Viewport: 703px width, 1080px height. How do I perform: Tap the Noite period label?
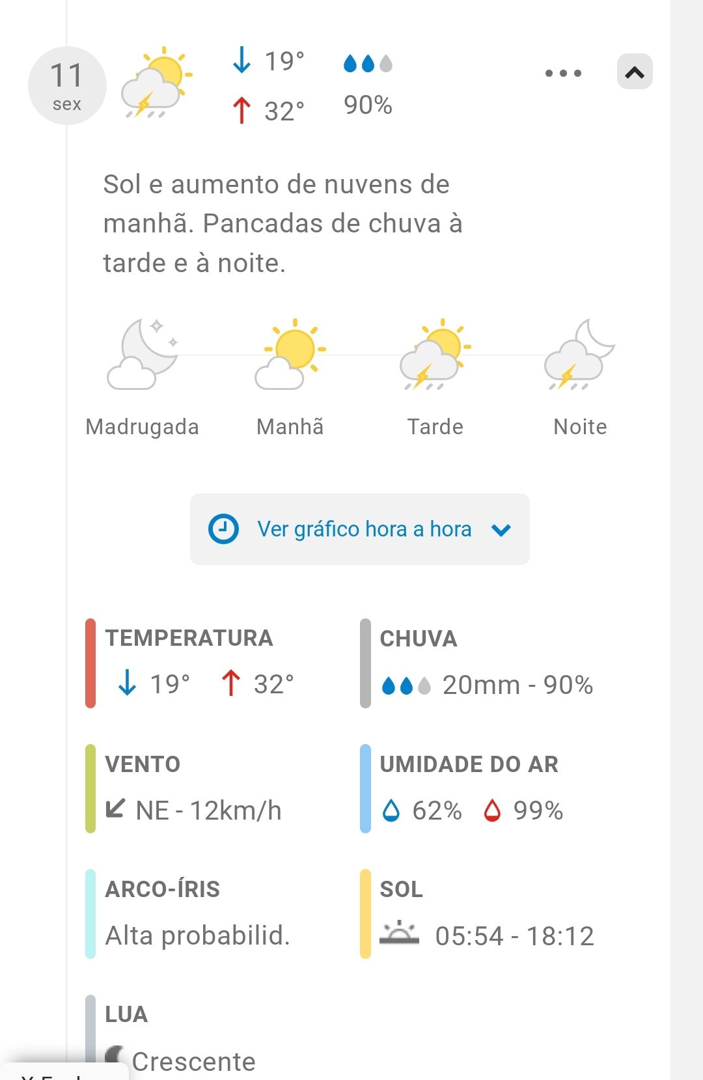click(x=580, y=427)
